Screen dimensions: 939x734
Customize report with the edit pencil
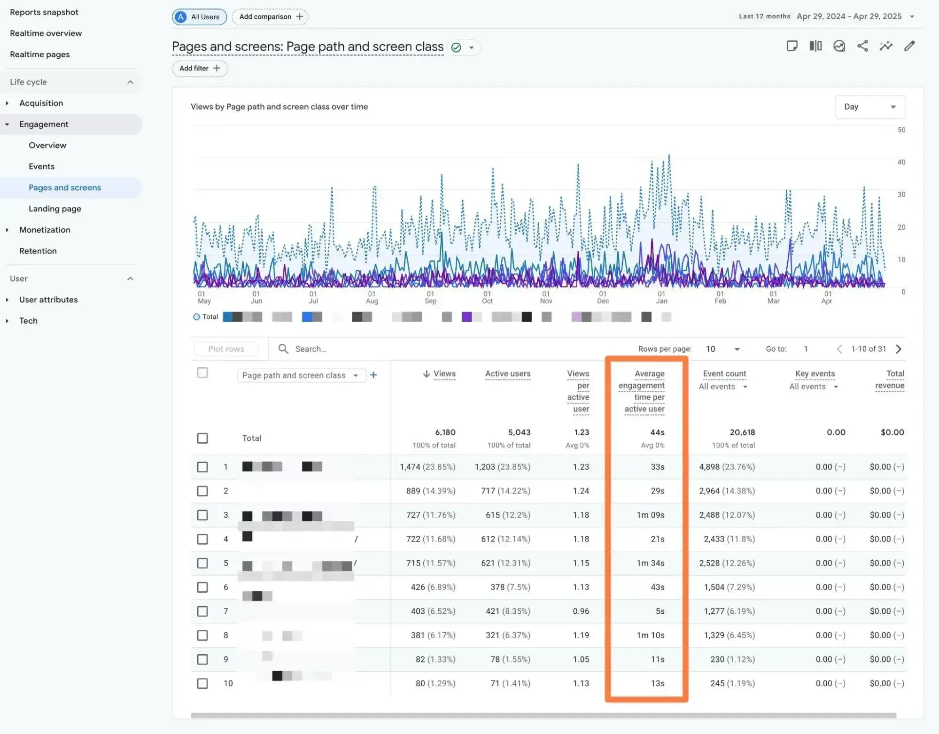point(909,46)
